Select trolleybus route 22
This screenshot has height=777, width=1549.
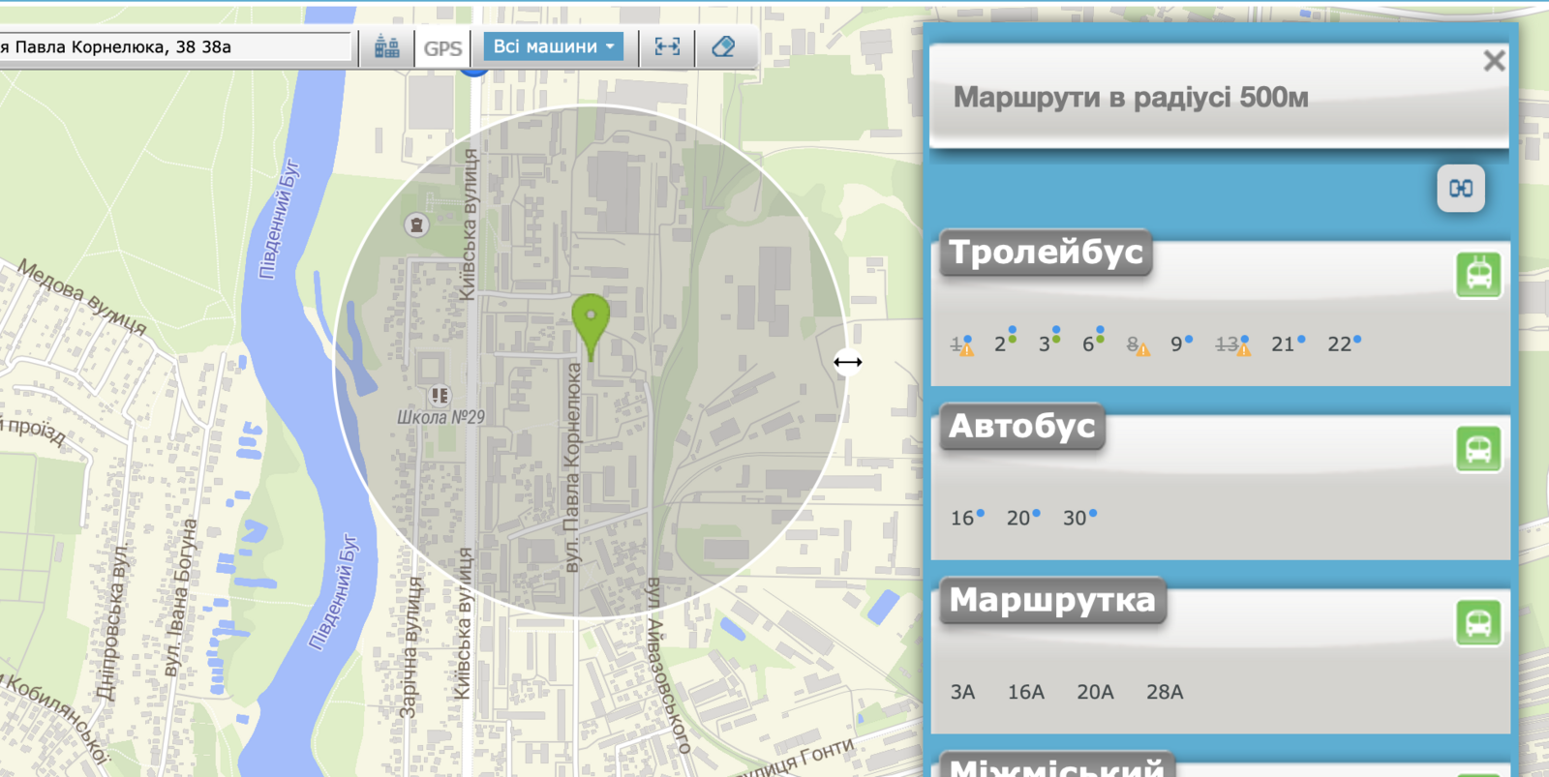1339,344
